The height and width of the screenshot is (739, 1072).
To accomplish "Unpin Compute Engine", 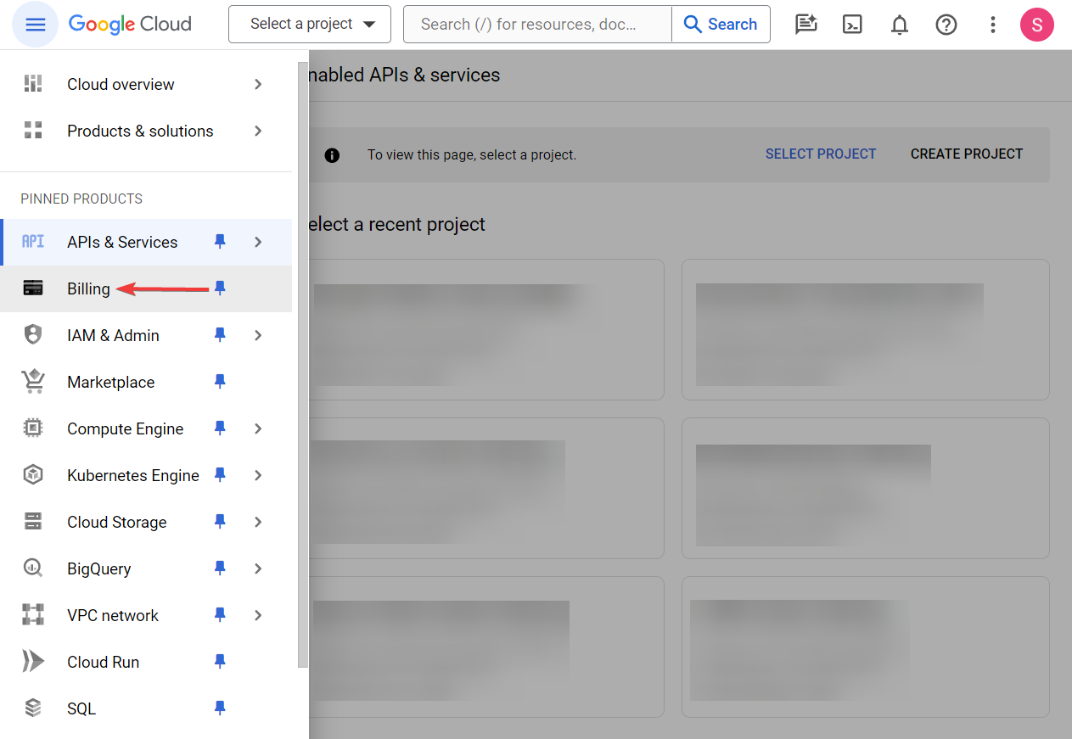I will (x=220, y=428).
